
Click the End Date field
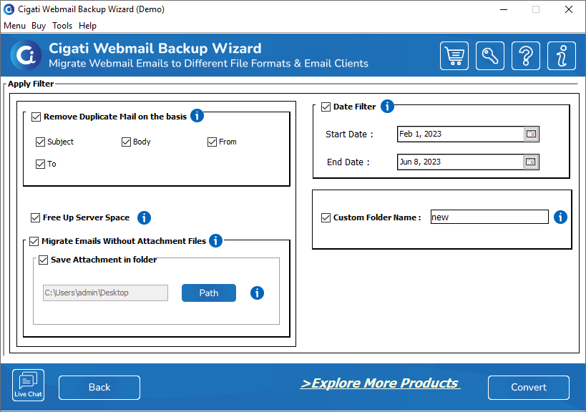pyautogui.click(x=460, y=162)
